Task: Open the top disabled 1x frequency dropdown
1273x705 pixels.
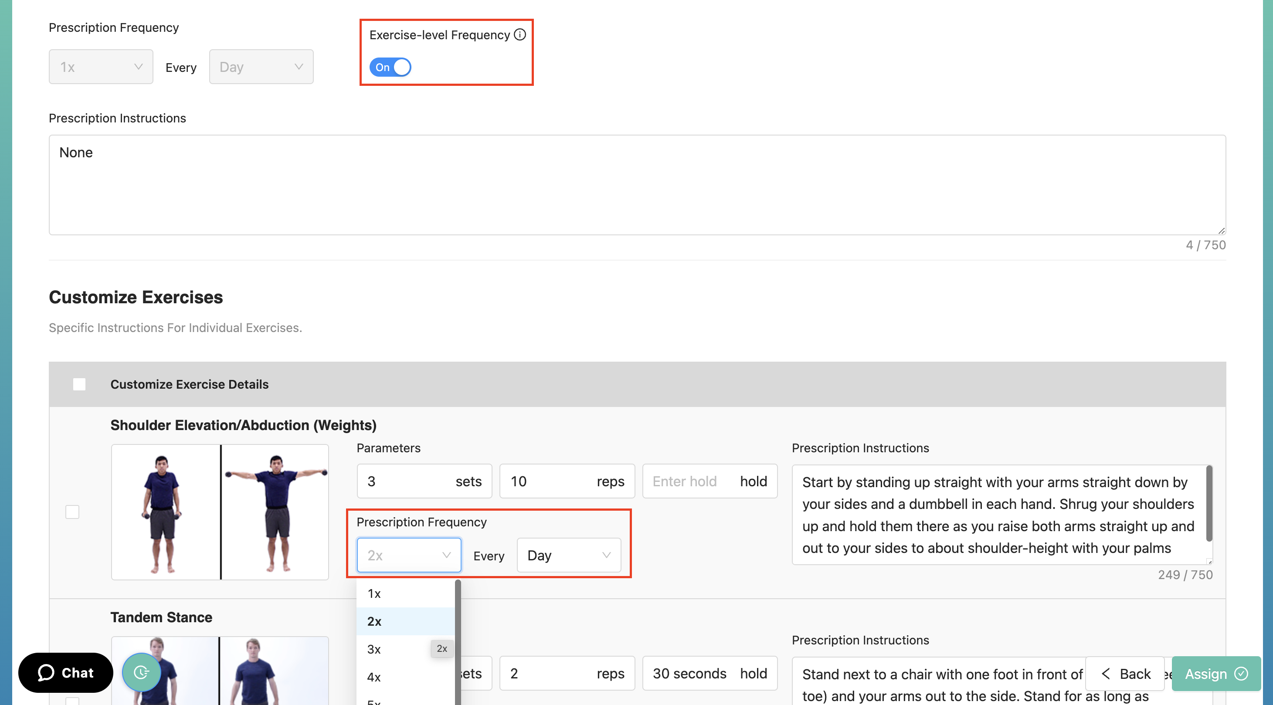Action: pyautogui.click(x=101, y=67)
